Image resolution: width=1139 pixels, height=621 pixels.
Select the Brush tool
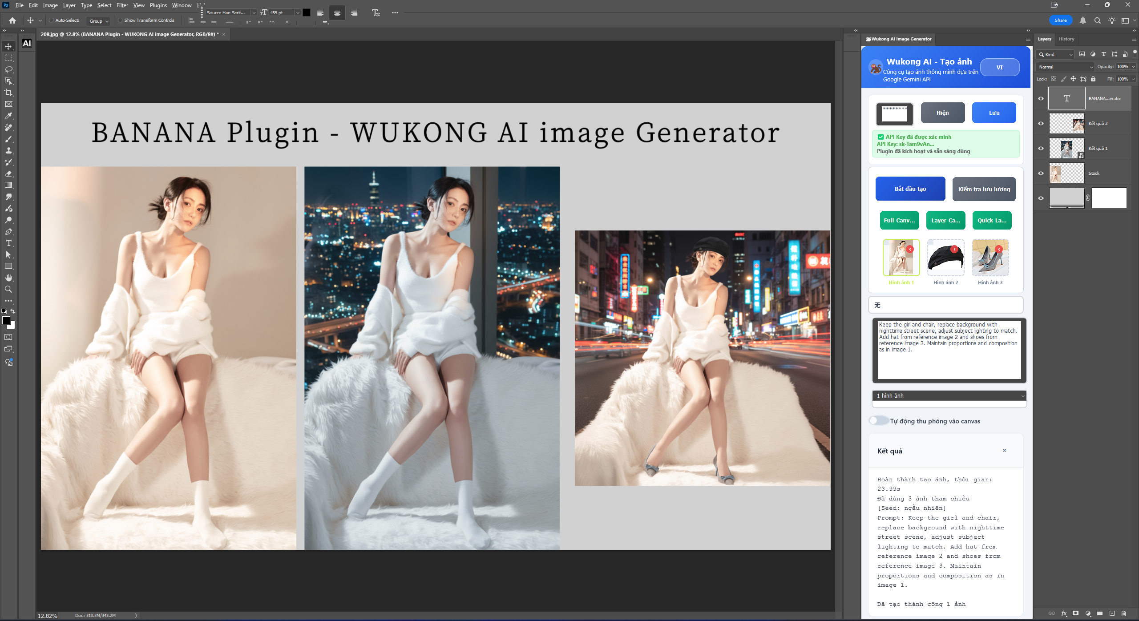point(8,139)
